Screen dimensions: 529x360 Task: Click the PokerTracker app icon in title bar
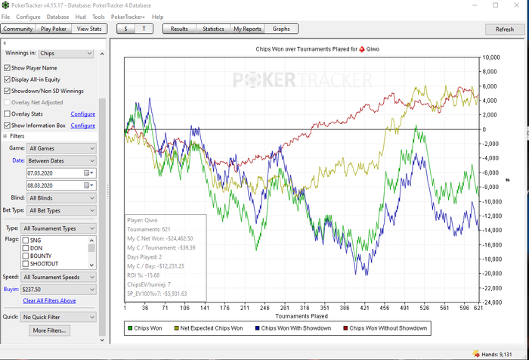coord(5,5)
